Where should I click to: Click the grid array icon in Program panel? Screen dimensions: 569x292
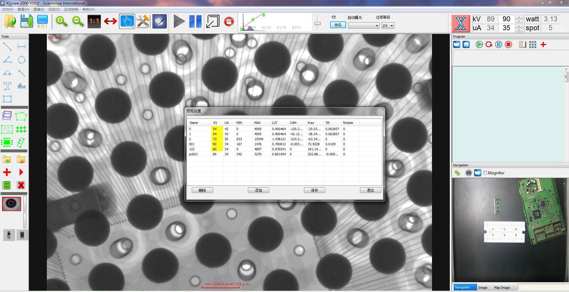coord(533,44)
